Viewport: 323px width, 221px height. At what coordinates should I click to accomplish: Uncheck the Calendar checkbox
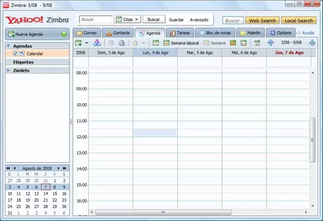(15, 53)
